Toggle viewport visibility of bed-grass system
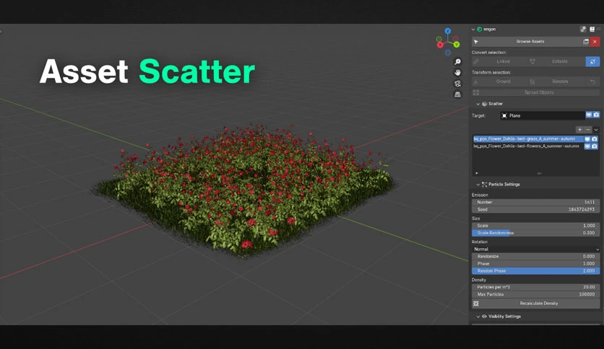This screenshot has height=349, width=604. coord(587,138)
